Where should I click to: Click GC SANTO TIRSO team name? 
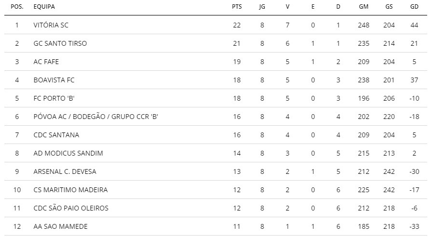point(60,43)
